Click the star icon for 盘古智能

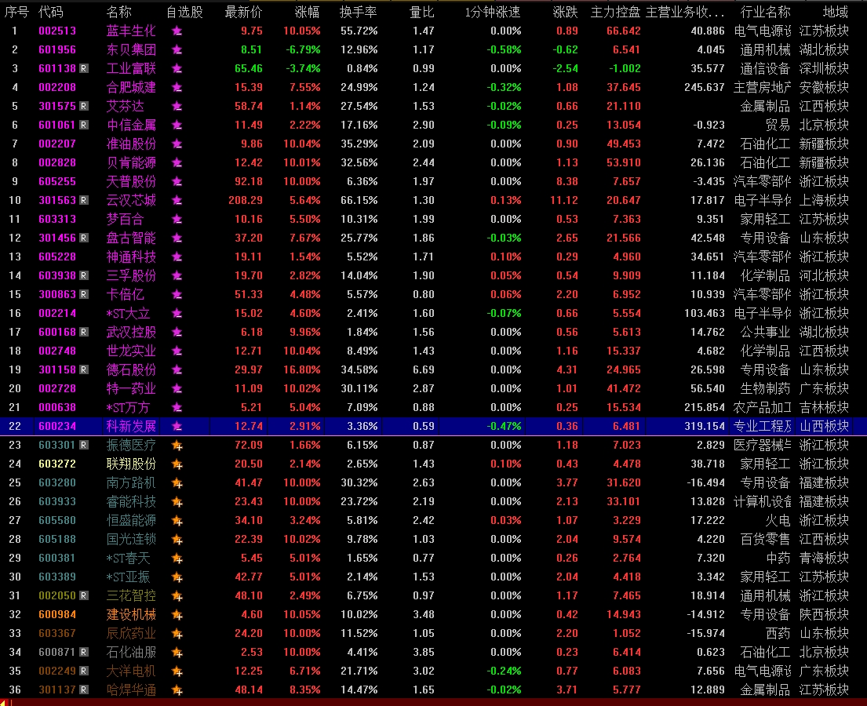point(177,238)
